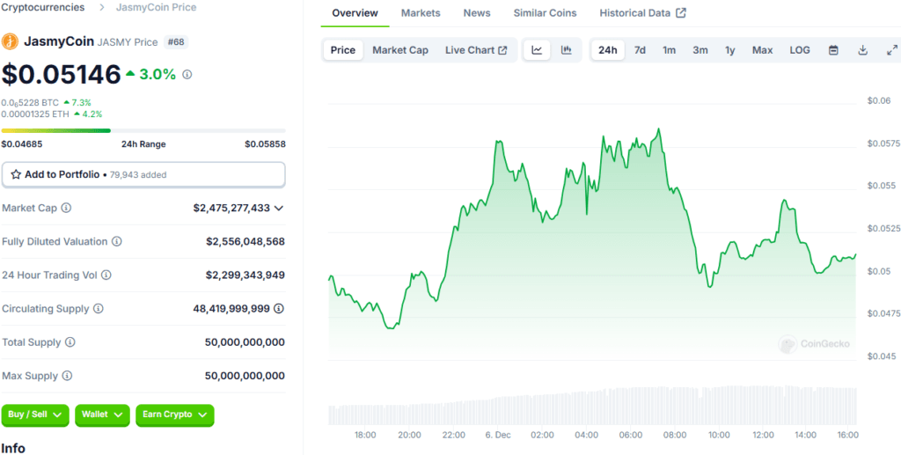
Task: Switch to Similar Coins tab
Action: pyautogui.click(x=545, y=12)
